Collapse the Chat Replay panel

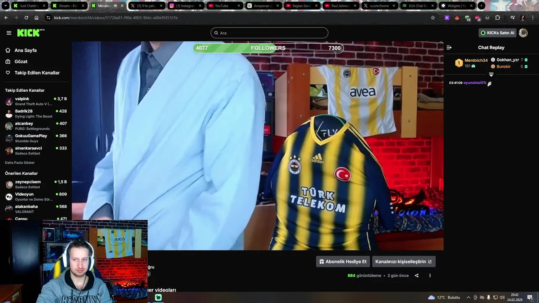449,48
